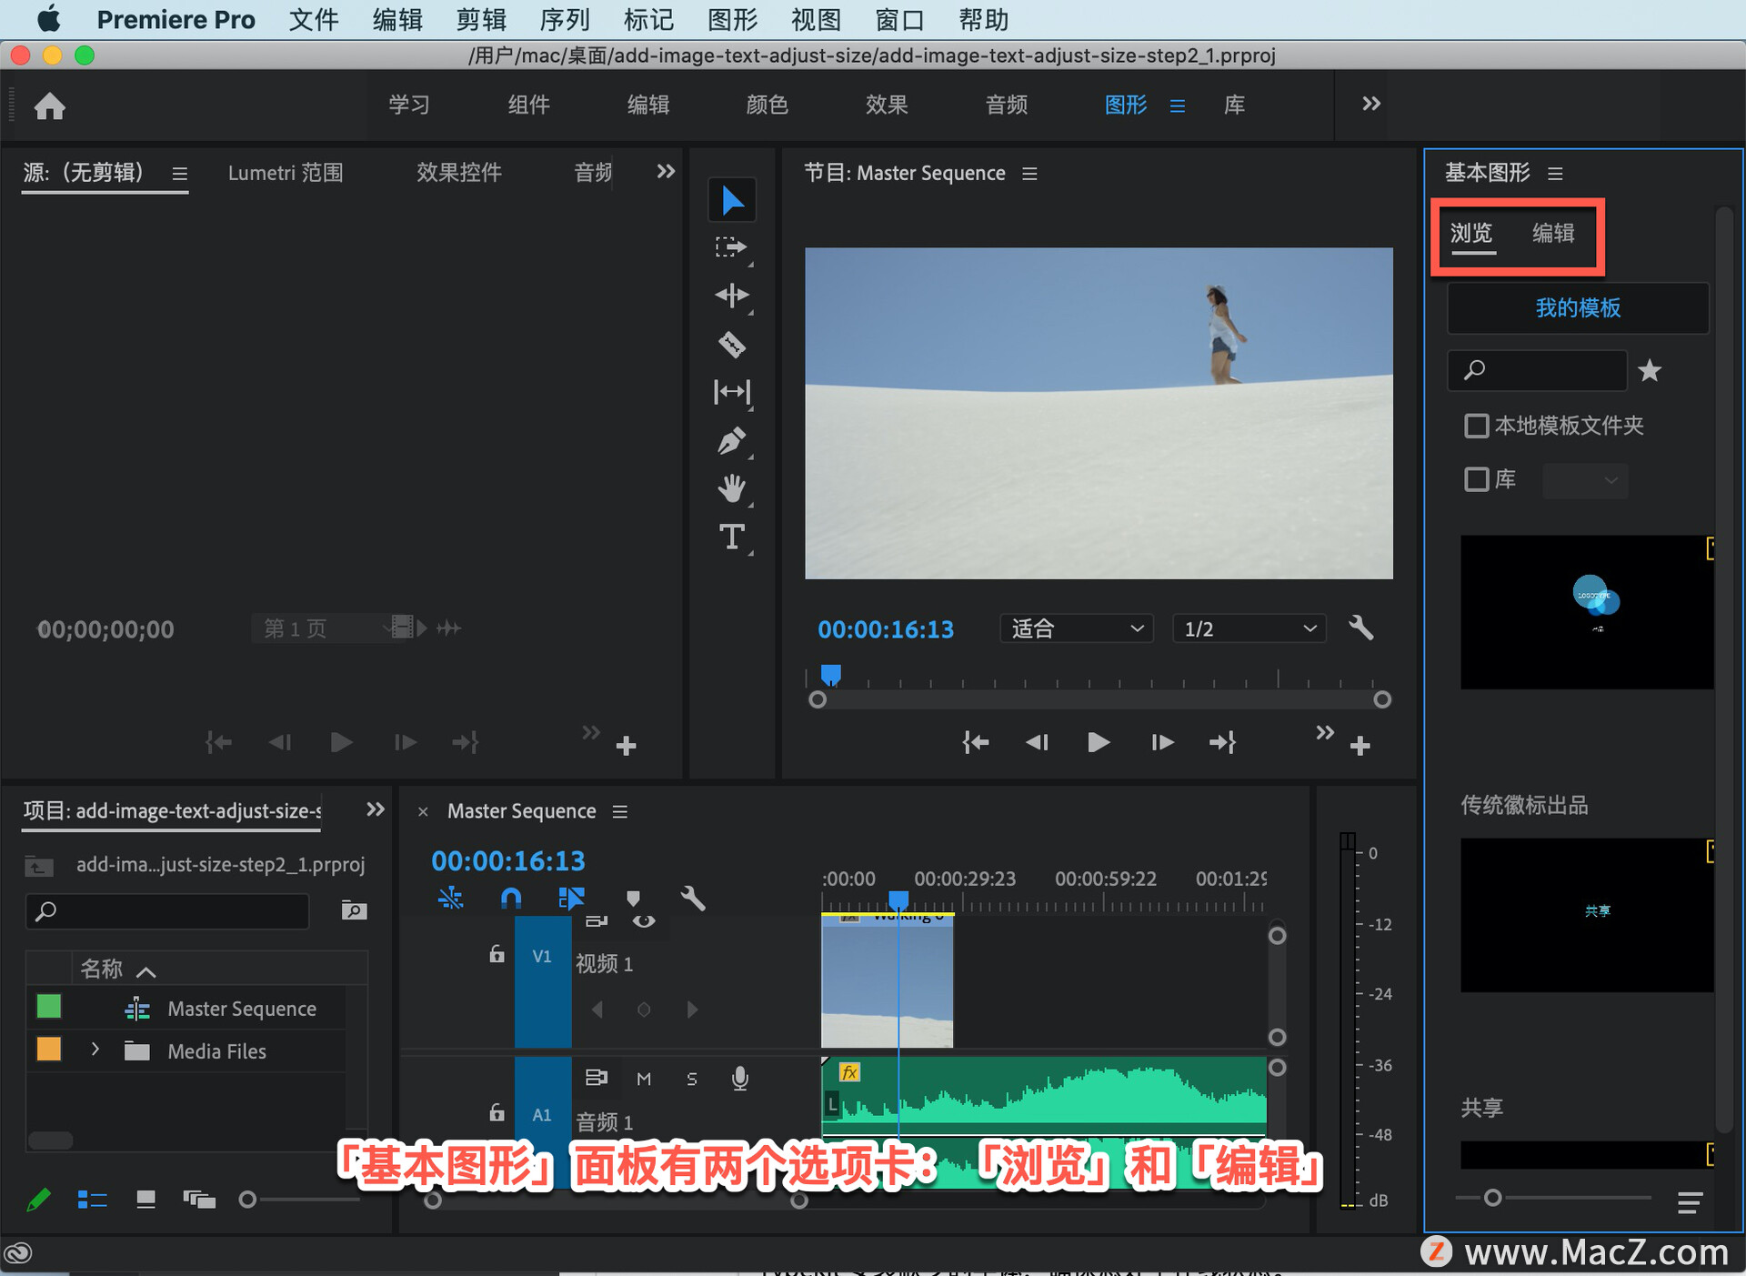Show hidden Project panel tabs chevron
Screen dimensions: 1746x1276
(375, 809)
